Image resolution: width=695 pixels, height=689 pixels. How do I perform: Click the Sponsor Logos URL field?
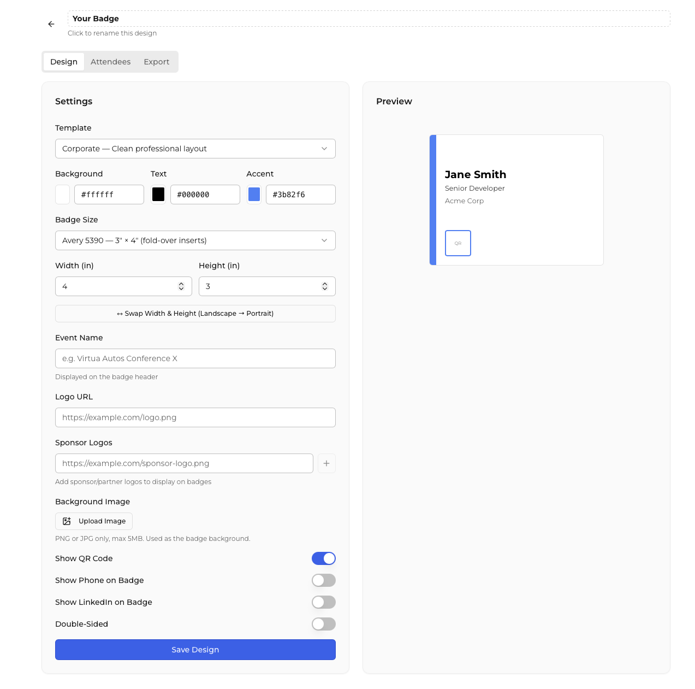click(x=184, y=463)
